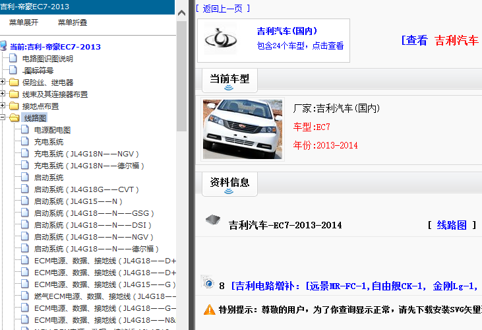Screen dimensions: 482x330
Task: Collapse the 线路图 folder
Action: point(3,117)
